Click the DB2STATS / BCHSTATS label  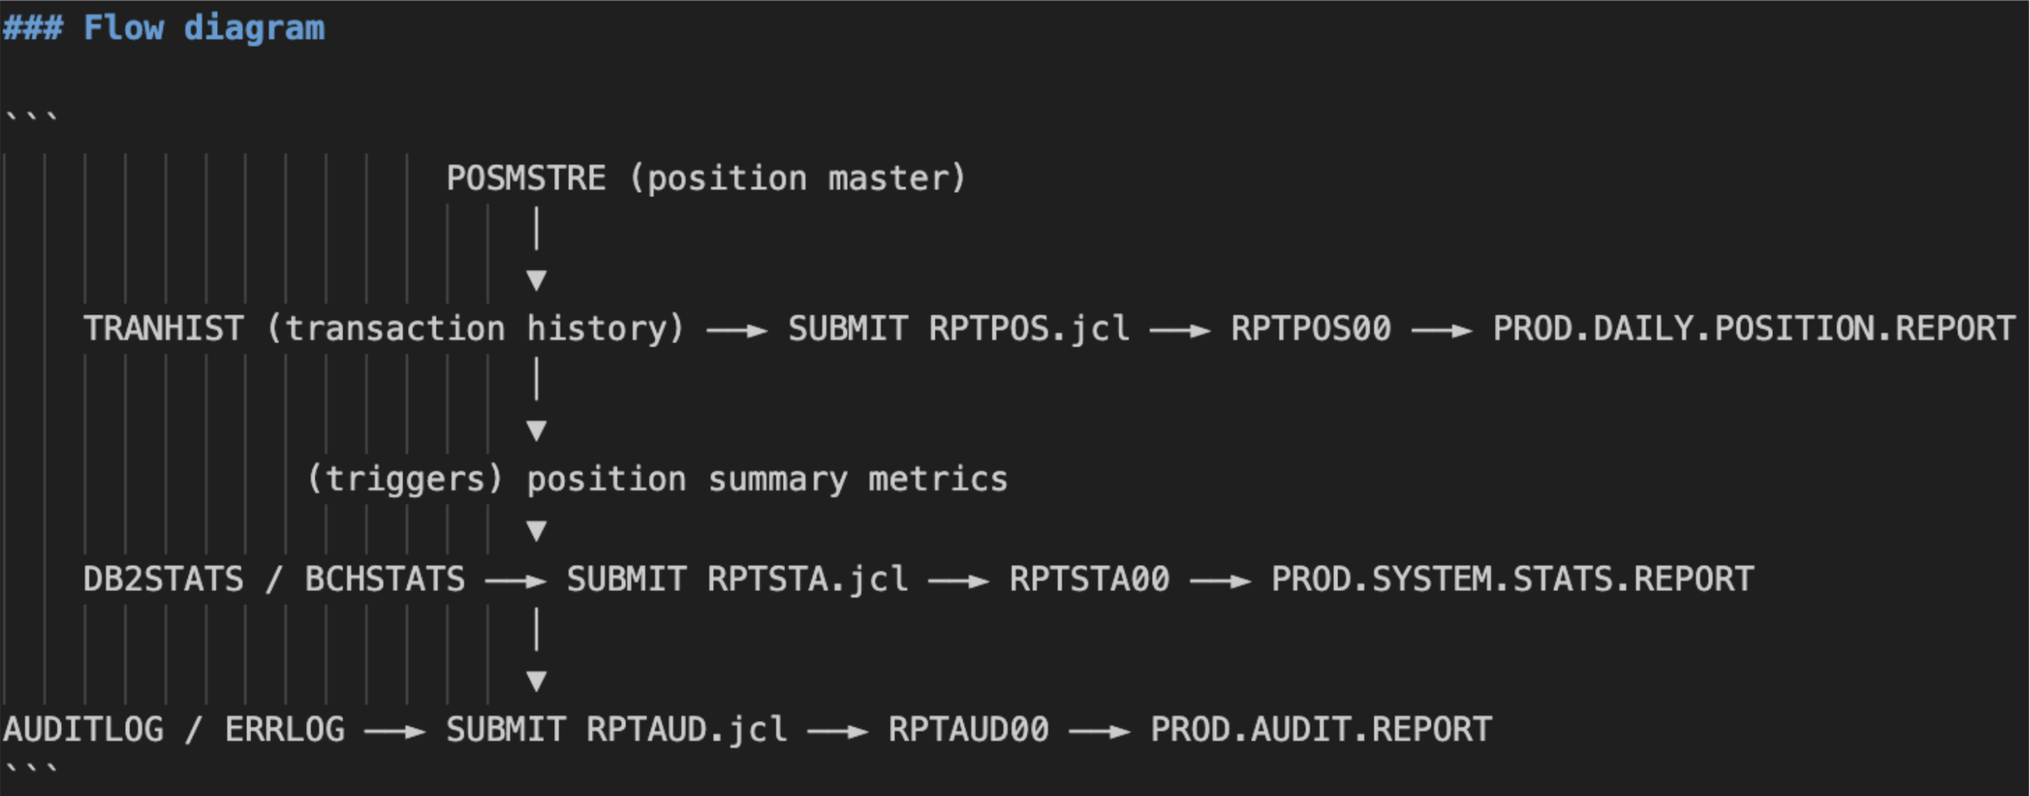tap(274, 580)
